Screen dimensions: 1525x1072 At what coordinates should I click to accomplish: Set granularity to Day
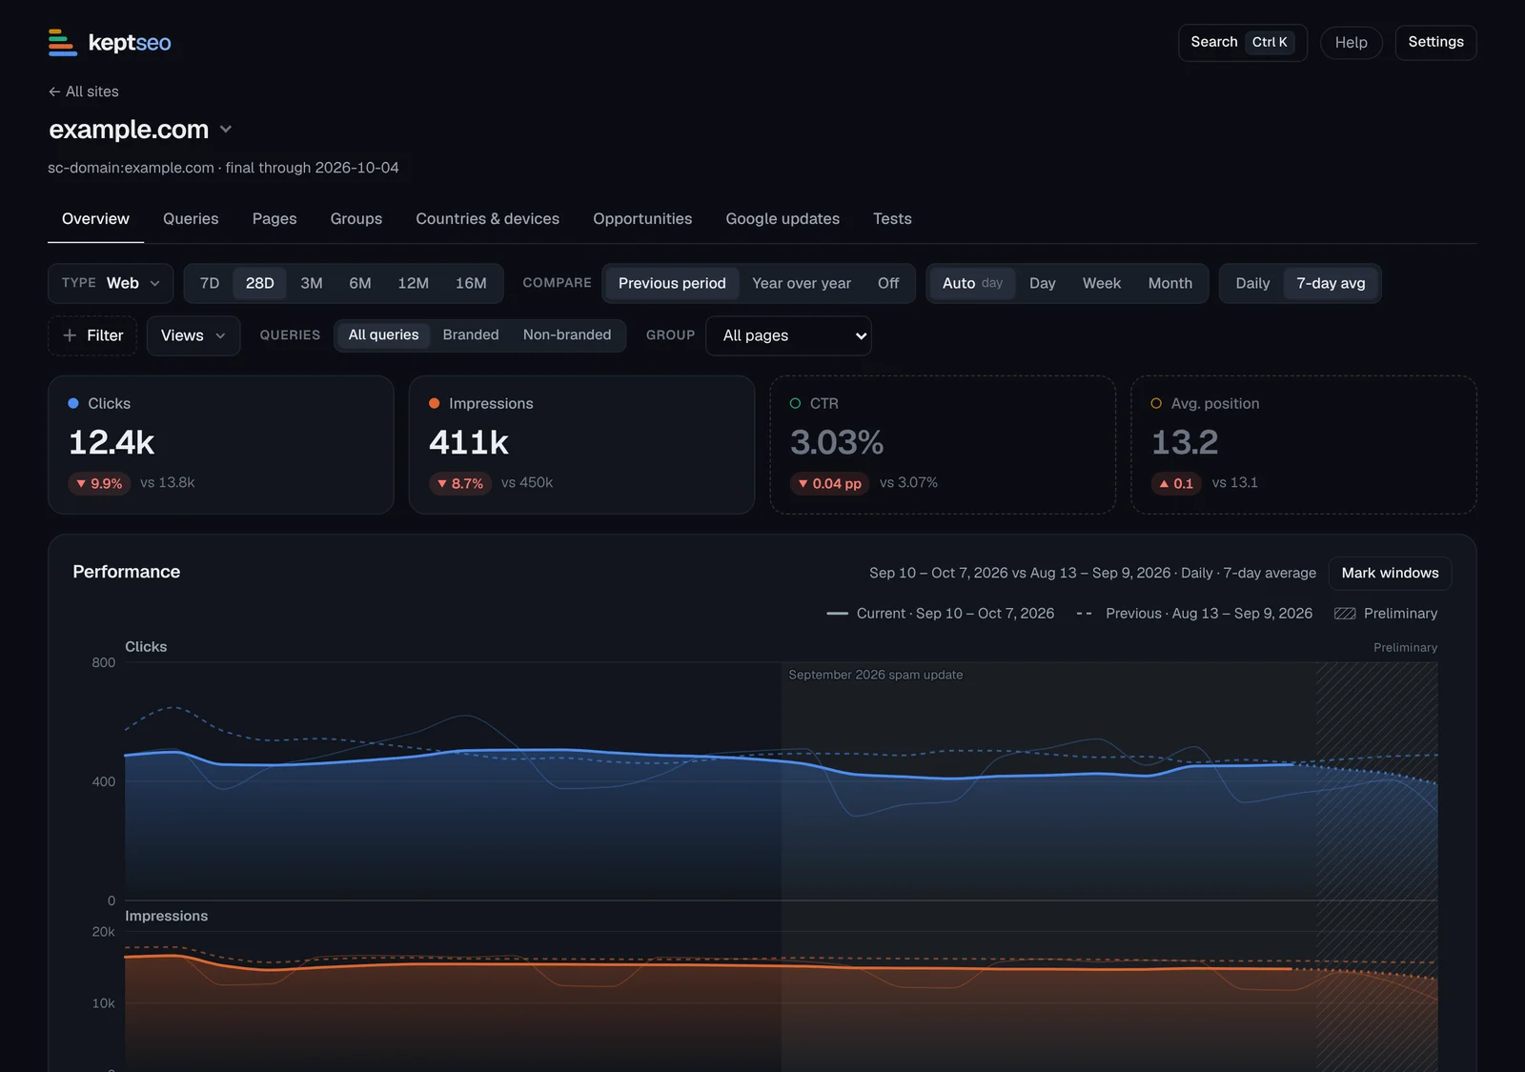(1043, 283)
